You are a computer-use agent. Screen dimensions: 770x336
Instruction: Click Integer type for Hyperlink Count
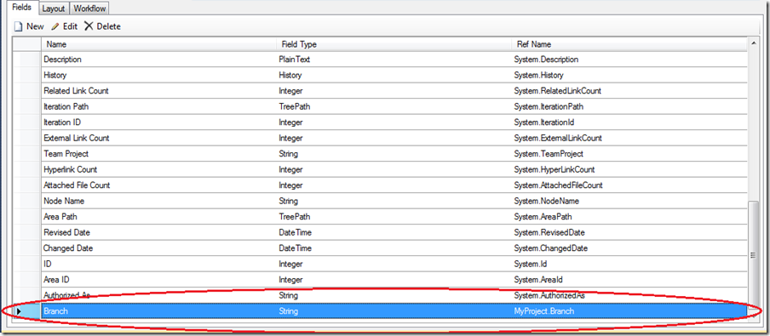point(394,169)
